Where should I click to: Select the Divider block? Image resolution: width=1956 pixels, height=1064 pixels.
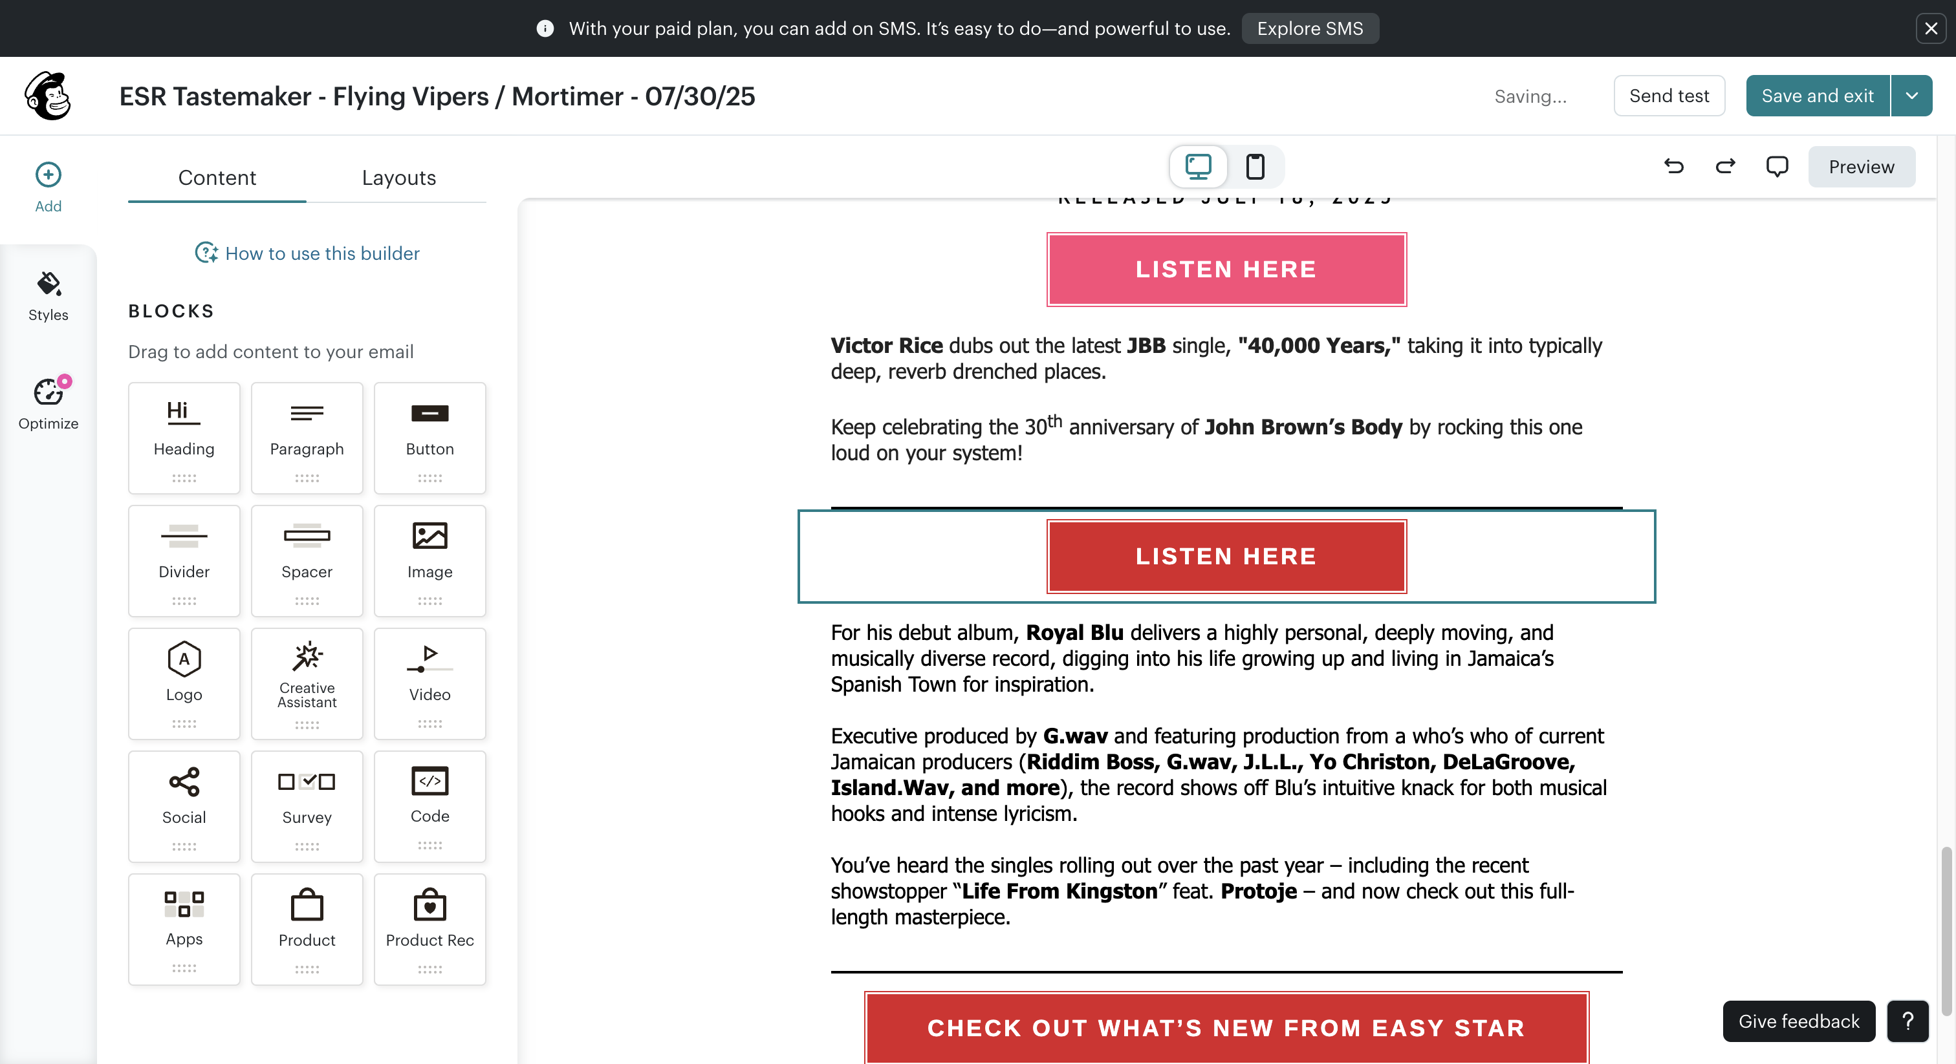point(184,561)
